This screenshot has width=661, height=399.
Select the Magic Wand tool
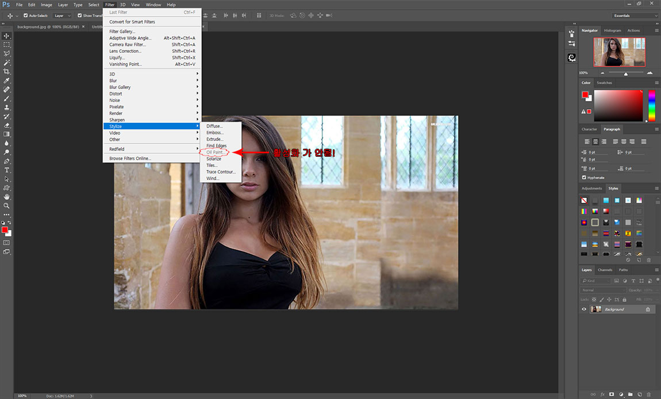point(6,63)
